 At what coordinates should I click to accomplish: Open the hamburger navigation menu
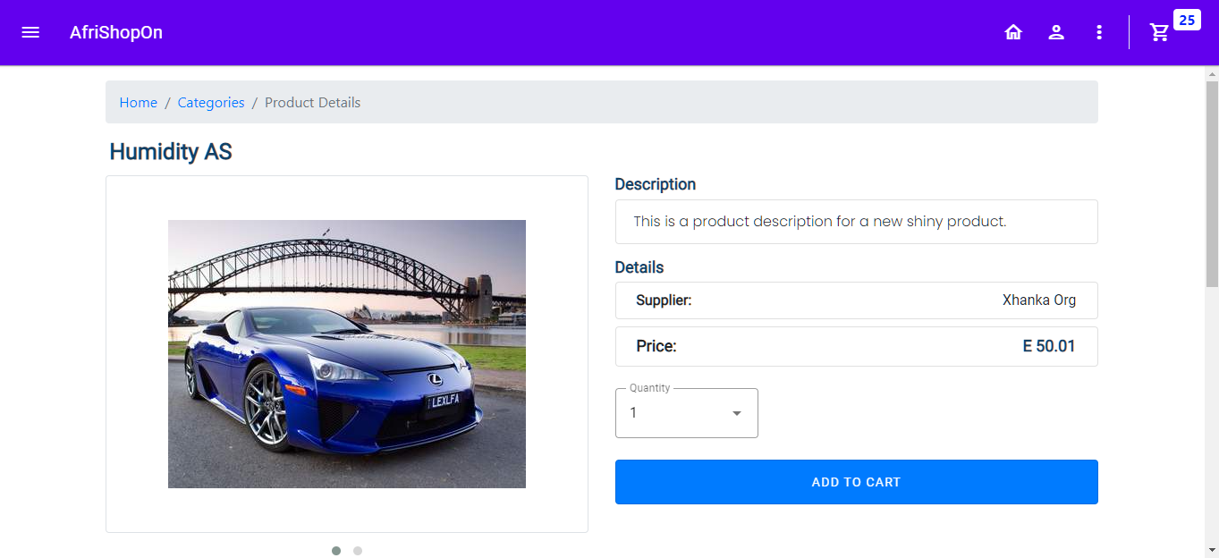point(30,32)
